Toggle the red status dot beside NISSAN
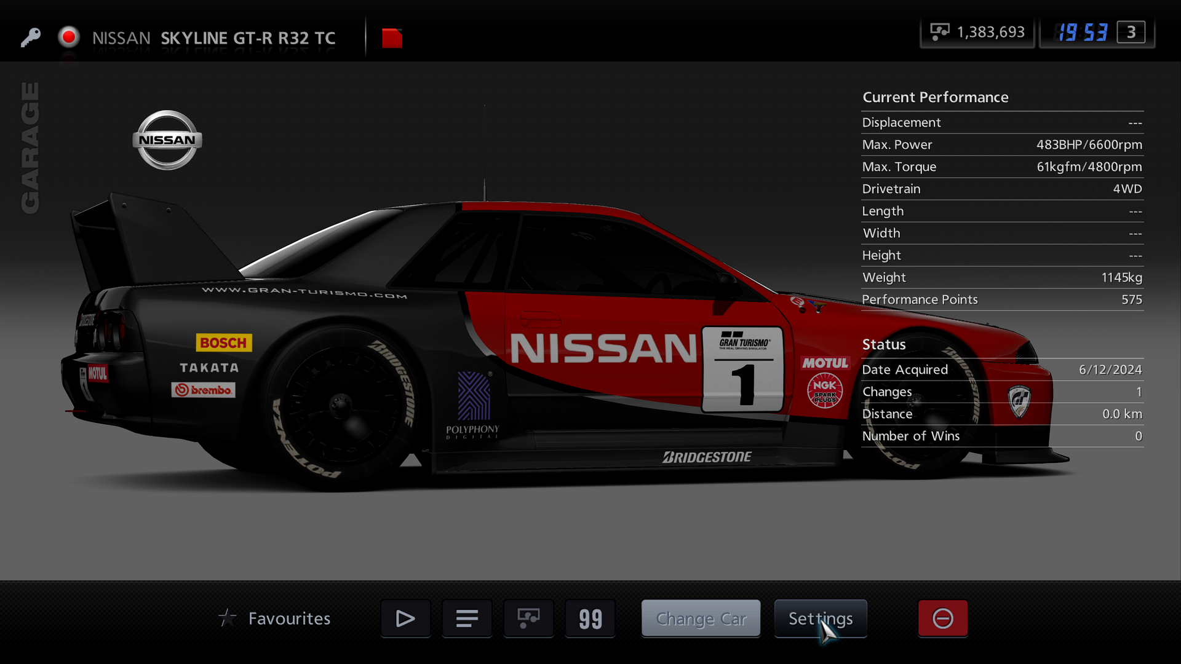Image resolution: width=1181 pixels, height=664 pixels. [69, 37]
